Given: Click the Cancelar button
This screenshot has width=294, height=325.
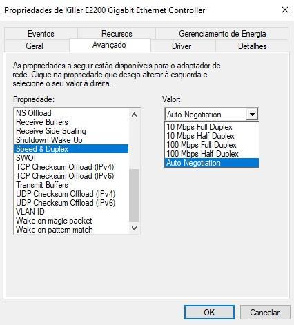Looking at the screenshot, I should tap(265, 312).
